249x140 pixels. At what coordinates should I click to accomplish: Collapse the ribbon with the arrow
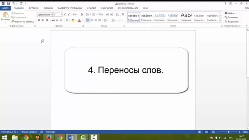[x=247, y=26]
